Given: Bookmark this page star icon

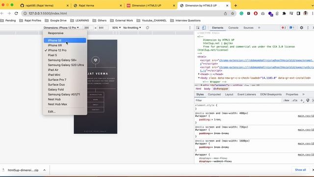Looking at the screenshot, I should click(233, 13).
